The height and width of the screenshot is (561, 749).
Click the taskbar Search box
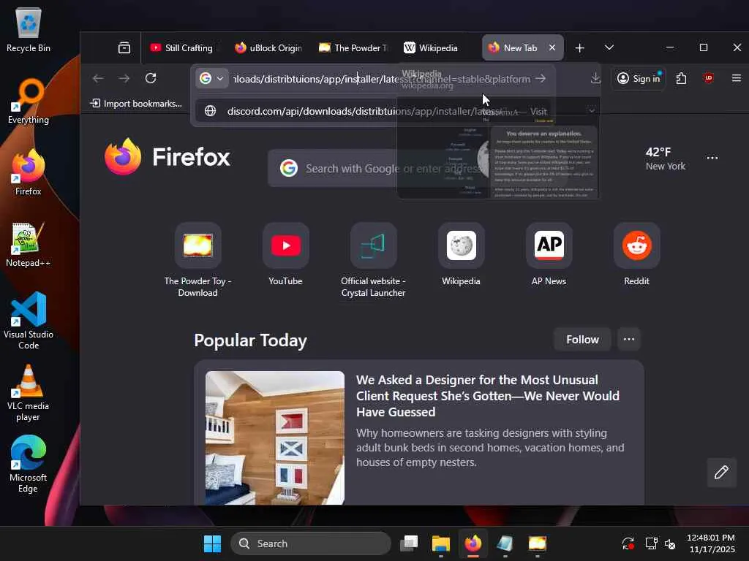coord(310,543)
